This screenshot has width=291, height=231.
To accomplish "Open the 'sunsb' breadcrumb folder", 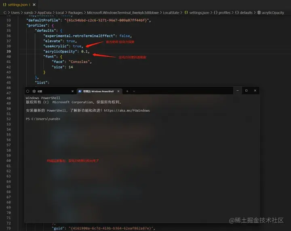I will tap(28, 12).
